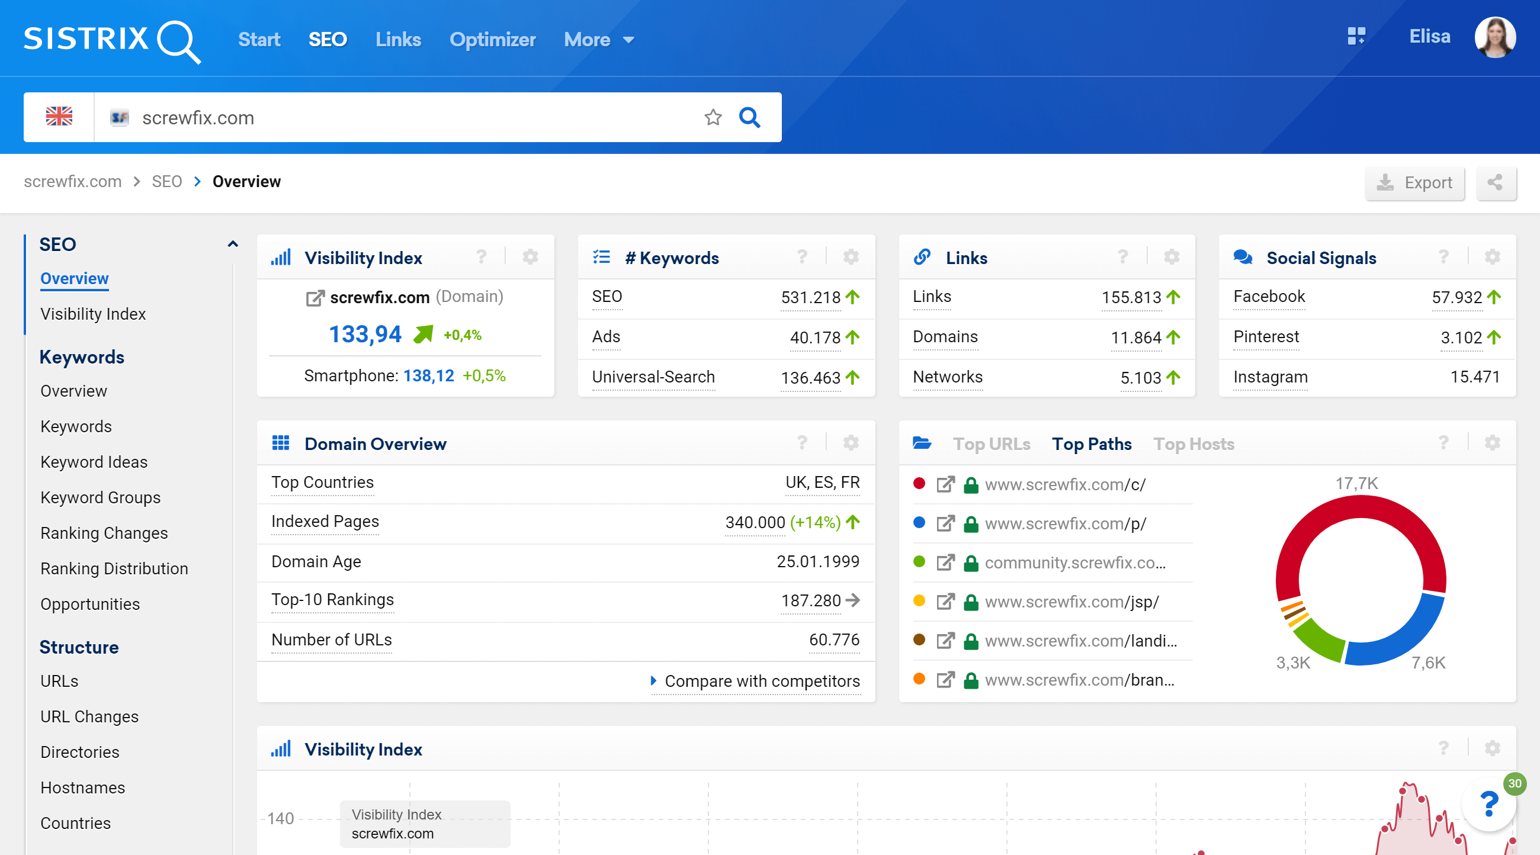Open the floating help button with badge 30
This screenshot has width=1540, height=855.
click(1488, 803)
